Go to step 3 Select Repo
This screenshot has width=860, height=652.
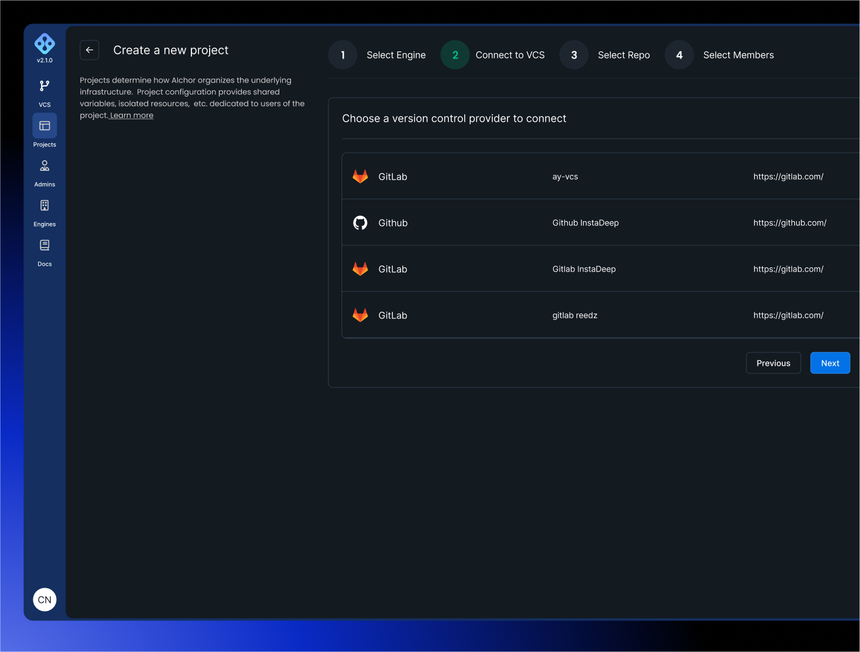pos(605,55)
